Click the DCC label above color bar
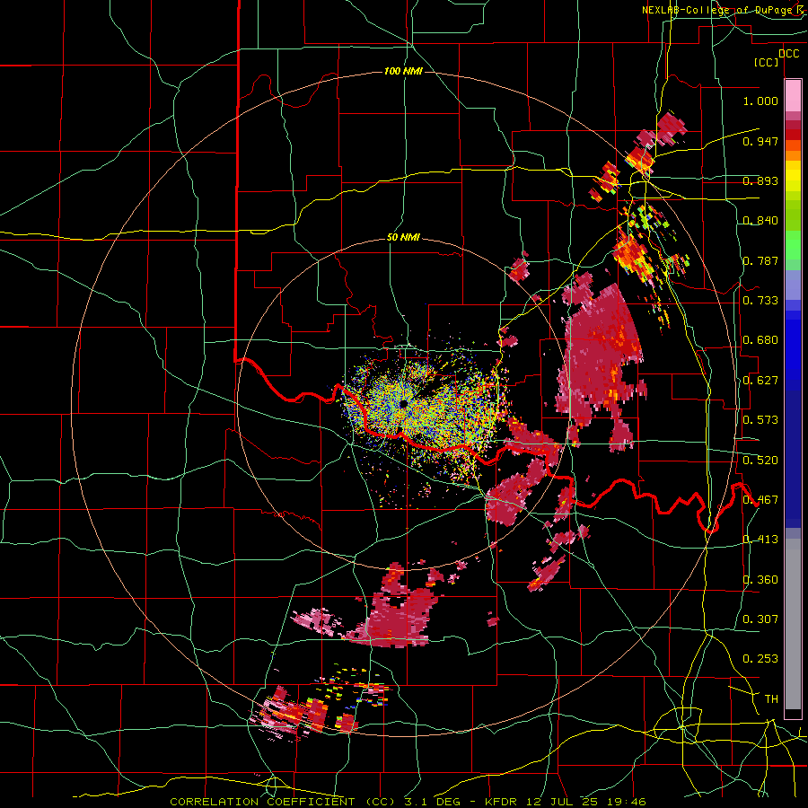The image size is (808, 808). (x=788, y=54)
